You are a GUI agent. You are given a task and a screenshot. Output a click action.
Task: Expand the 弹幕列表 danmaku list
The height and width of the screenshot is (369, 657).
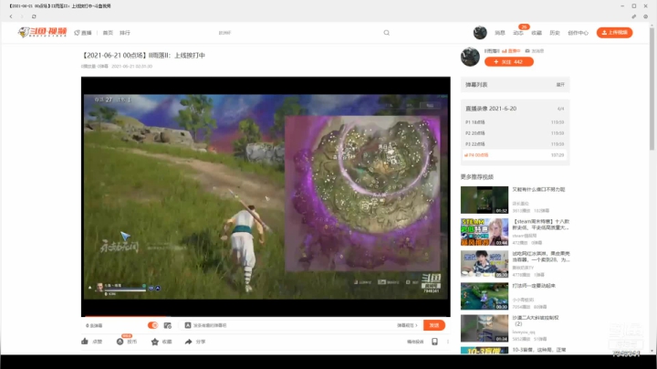coord(560,85)
